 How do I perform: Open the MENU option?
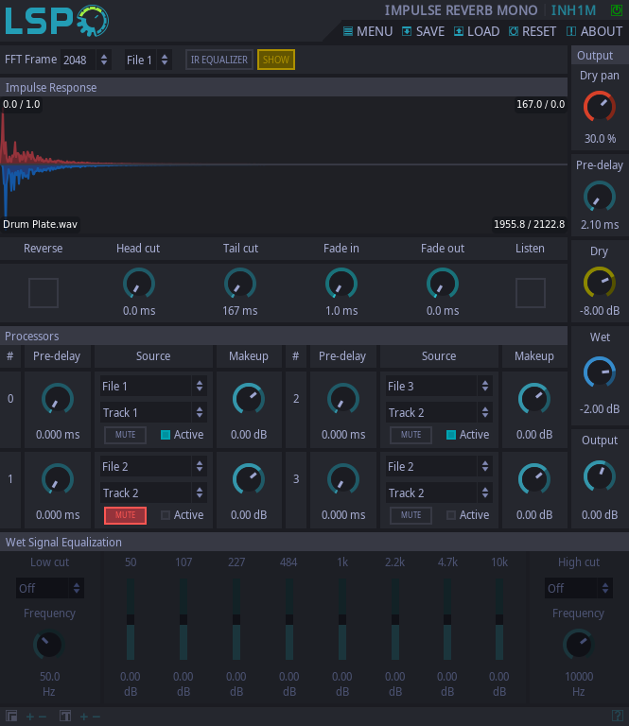(368, 31)
